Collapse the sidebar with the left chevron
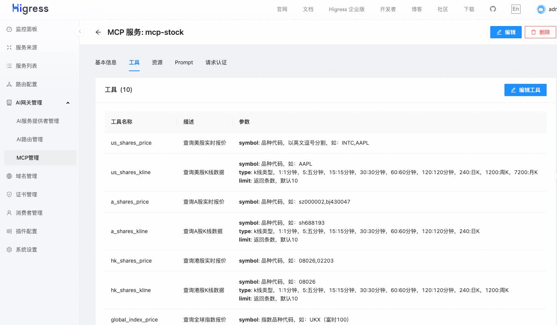The height and width of the screenshot is (325, 557). [79, 31]
